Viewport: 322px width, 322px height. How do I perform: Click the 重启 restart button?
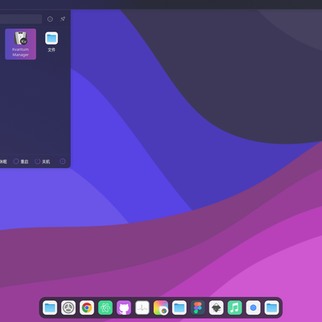[x=21, y=161]
